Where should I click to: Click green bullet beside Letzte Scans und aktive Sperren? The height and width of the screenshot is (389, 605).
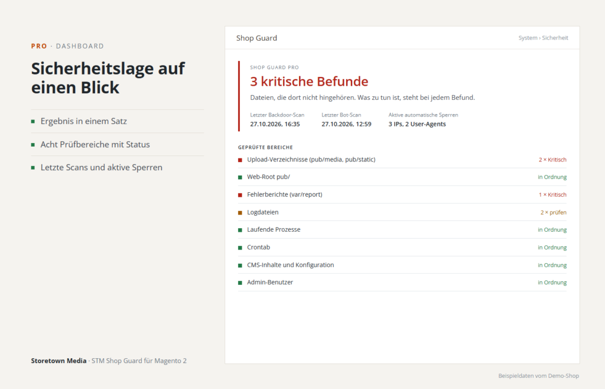pos(33,168)
